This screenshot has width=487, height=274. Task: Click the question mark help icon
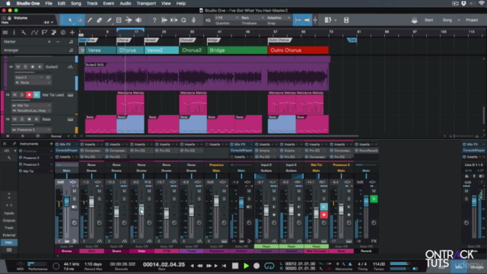(154, 21)
